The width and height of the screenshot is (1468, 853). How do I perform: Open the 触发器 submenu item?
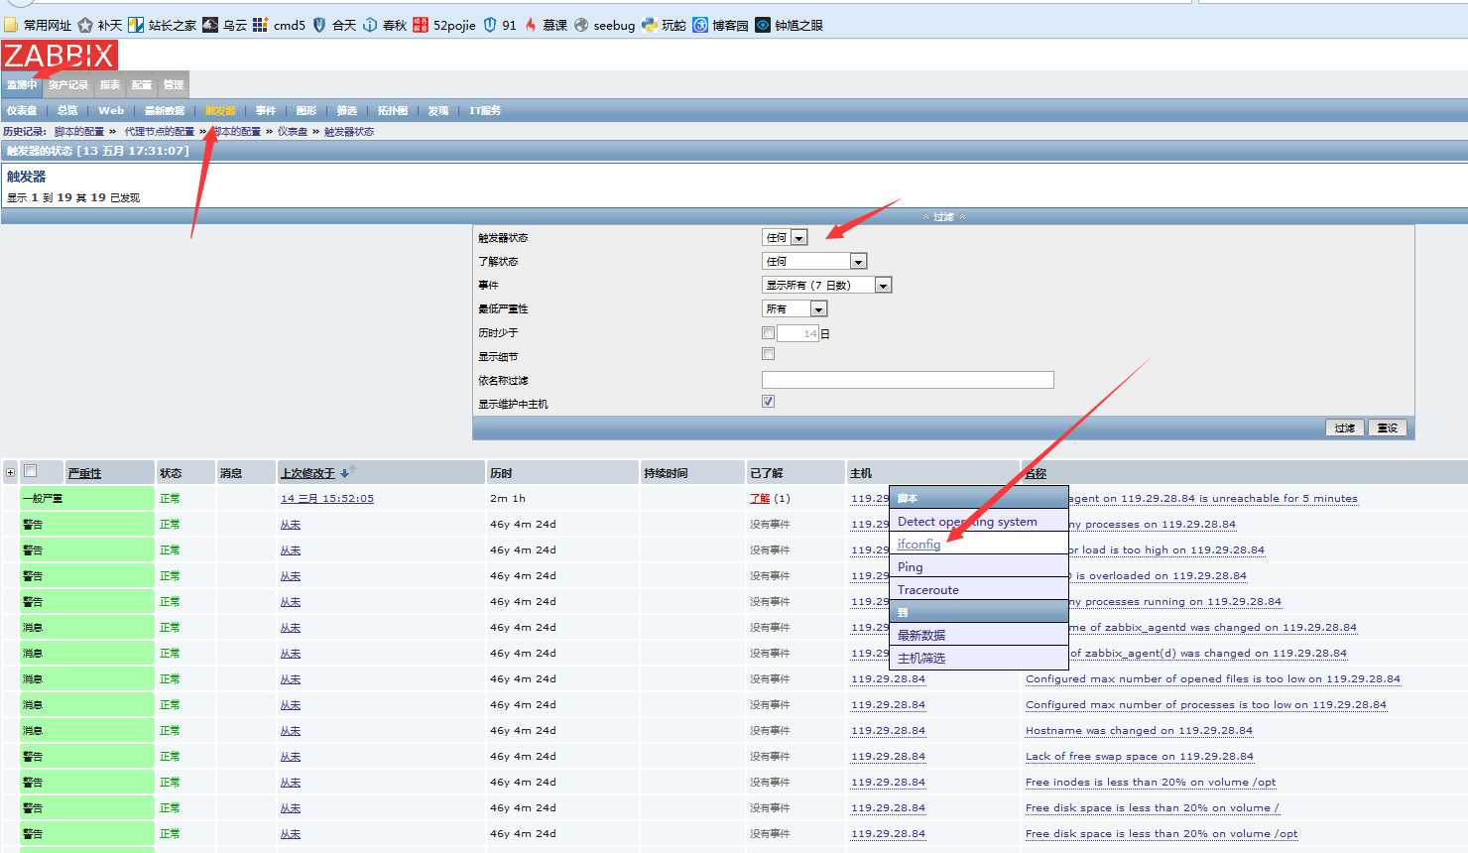point(220,110)
